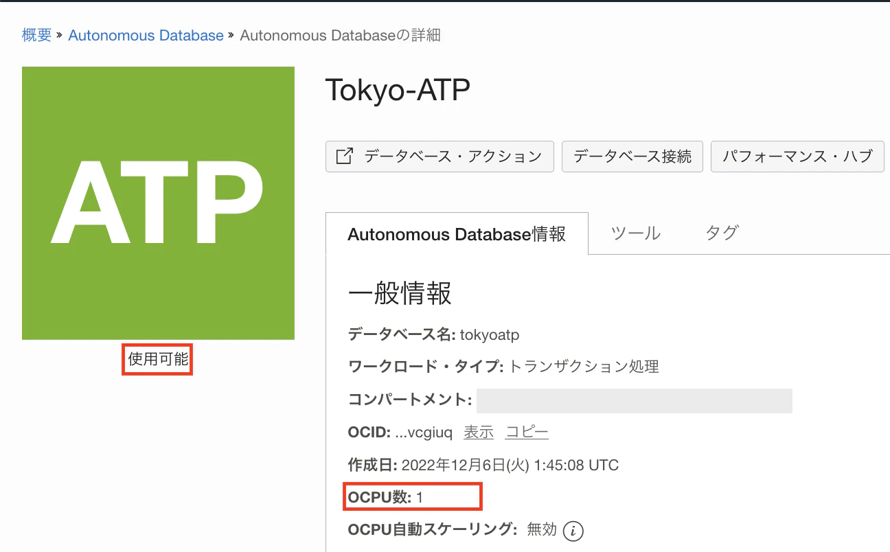The width and height of the screenshot is (890, 552).
Task: Click コピー to copy the OCID
Action: (527, 432)
